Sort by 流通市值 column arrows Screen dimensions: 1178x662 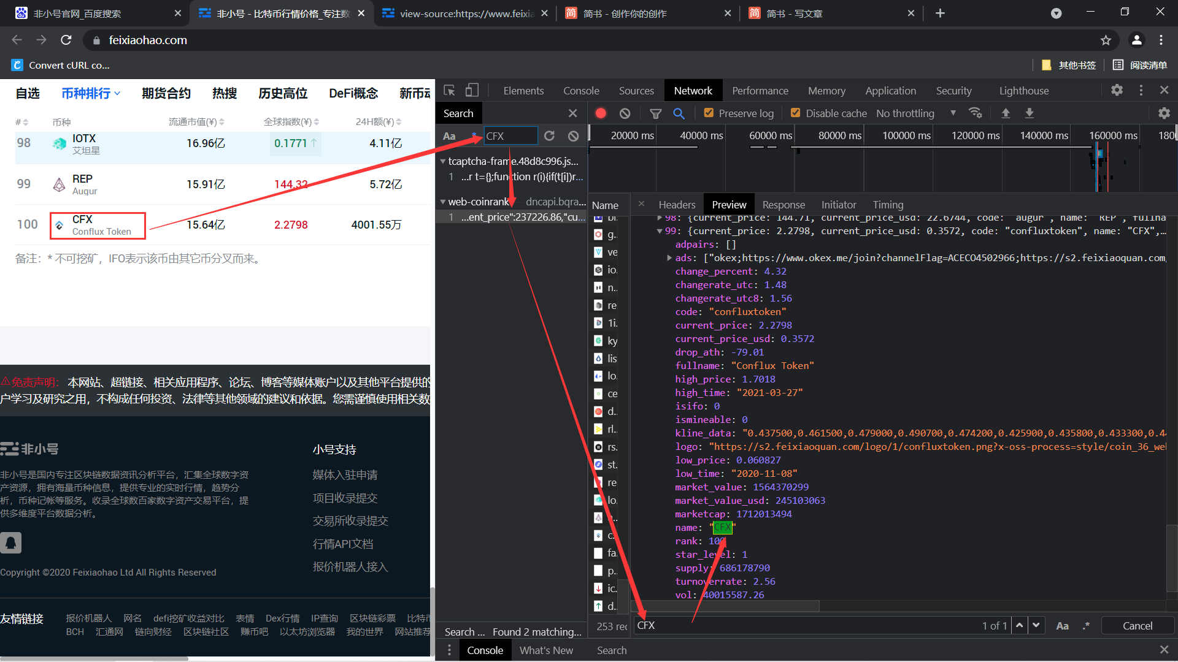pyautogui.click(x=221, y=122)
